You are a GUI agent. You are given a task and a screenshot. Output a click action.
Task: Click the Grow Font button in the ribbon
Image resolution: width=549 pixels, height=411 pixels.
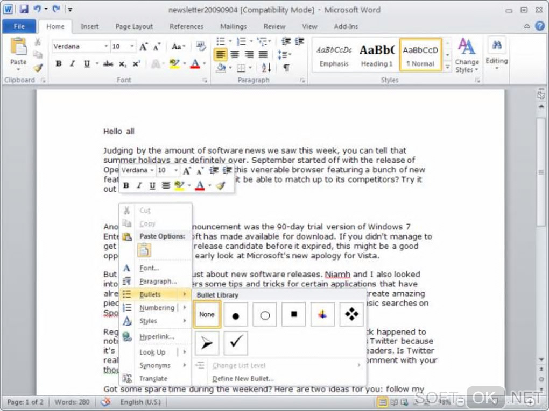[x=143, y=47]
